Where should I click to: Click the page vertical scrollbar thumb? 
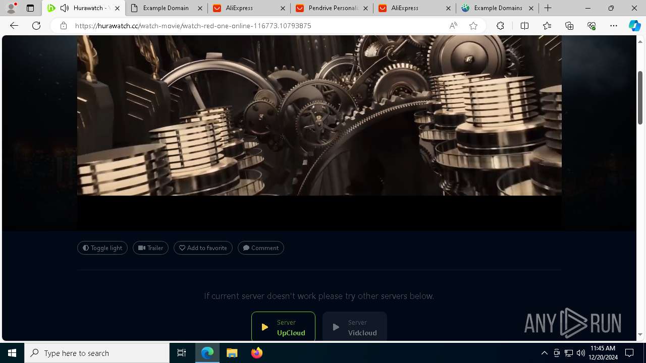click(640, 97)
